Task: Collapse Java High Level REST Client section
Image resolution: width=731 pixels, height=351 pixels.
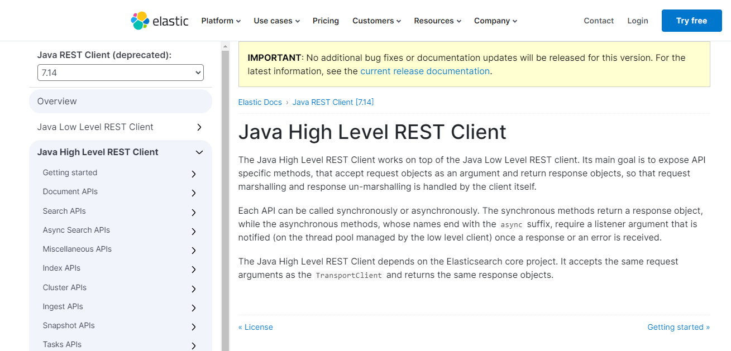Action: click(x=199, y=152)
